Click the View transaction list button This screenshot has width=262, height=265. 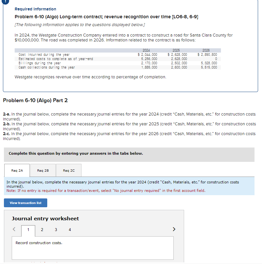tap(25, 203)
